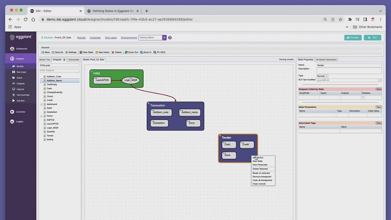The width and height of the screenshot is (391, 220).
Task: Add a New Action from the toolbar
Action: pos(103,52)
